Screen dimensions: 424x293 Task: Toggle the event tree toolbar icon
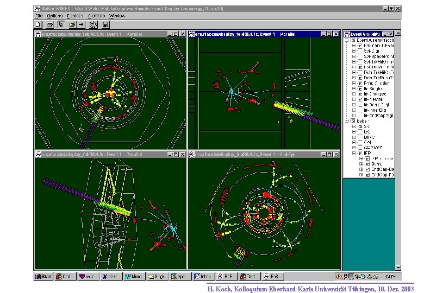(x=61, y=24)
